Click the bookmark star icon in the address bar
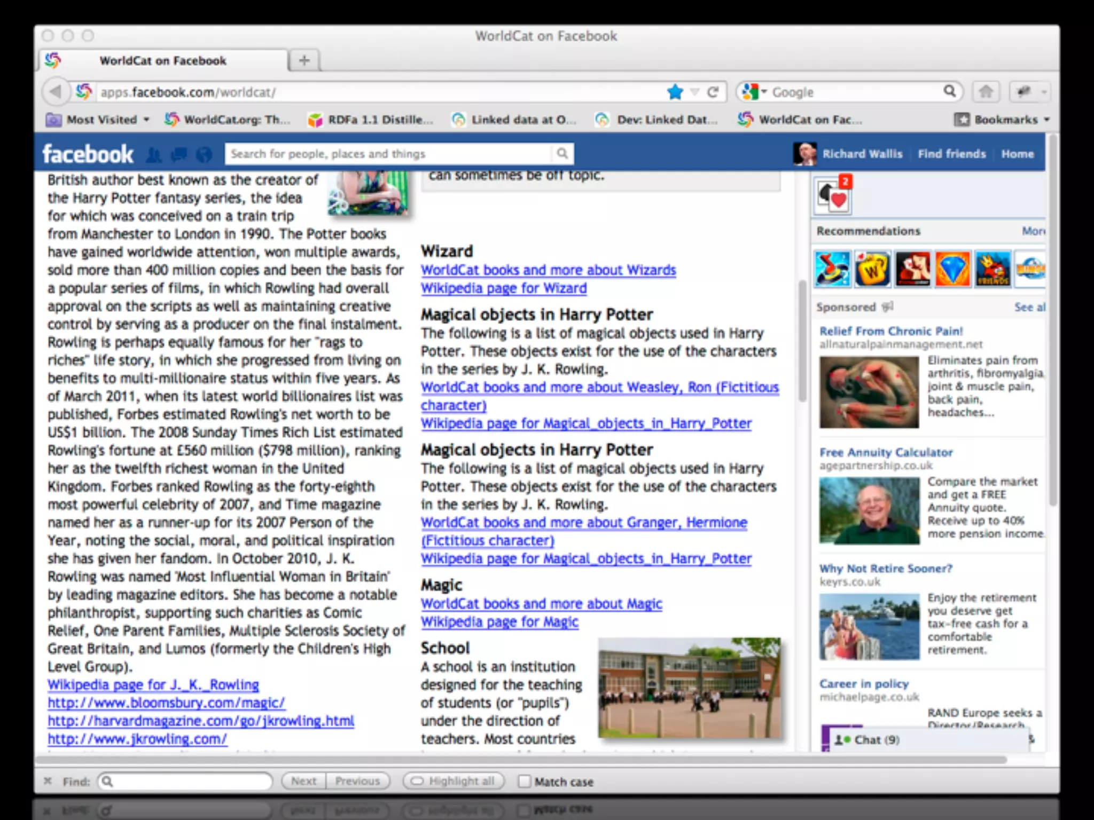The width and height of the screenshot is (1094, 820). click(675, 92)
